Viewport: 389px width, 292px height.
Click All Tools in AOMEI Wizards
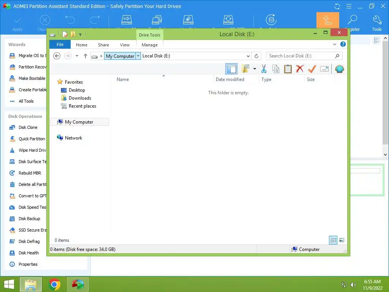click(26, 101)
